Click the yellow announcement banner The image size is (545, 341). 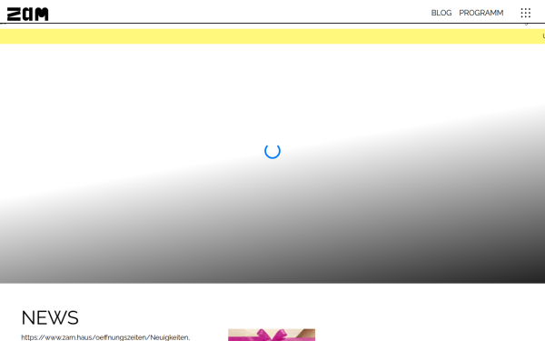(x=272, y=36)
